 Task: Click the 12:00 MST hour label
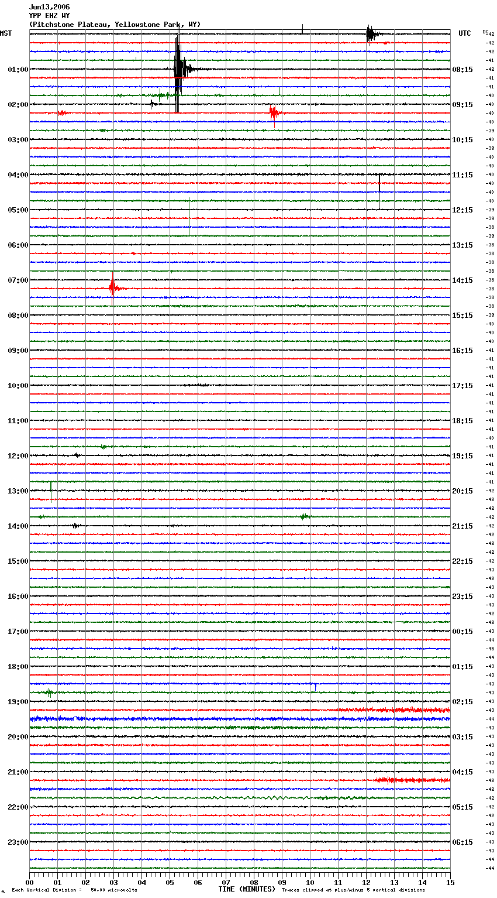coord(18,455)
